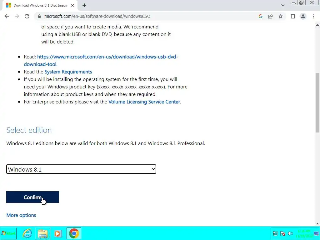
Task: Open Windows Media Player taskbar icon
Action: tap(58, 233)
